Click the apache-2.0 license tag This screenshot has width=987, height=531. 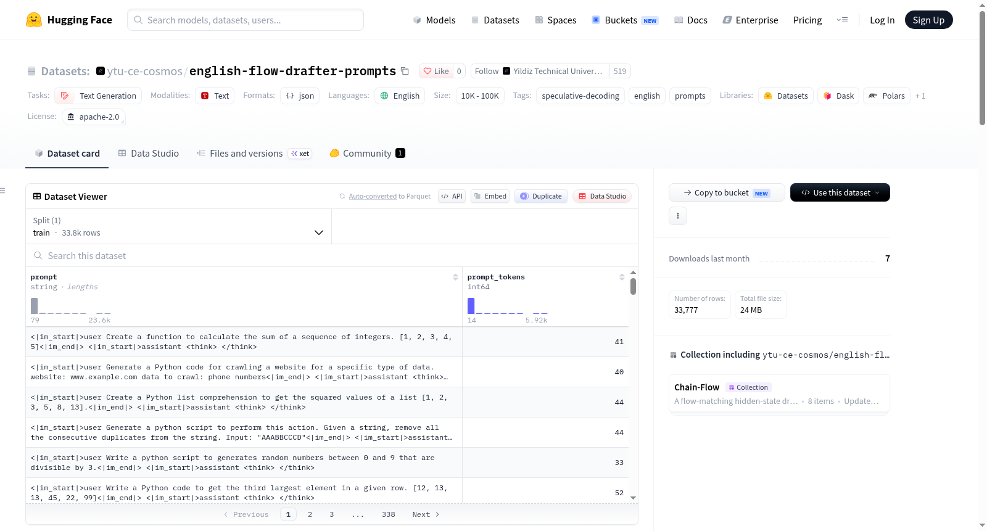(94, 117)
